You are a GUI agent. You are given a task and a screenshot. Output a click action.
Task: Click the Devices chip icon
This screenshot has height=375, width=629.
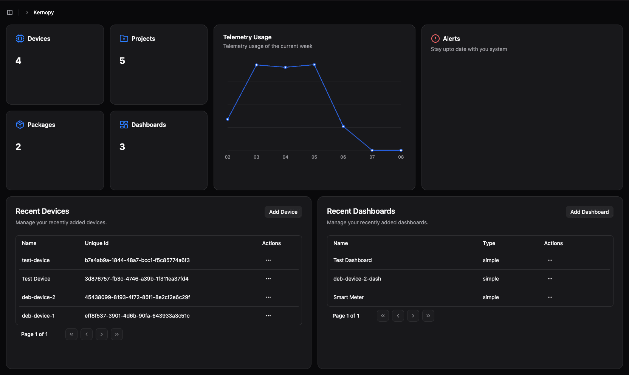20,38
